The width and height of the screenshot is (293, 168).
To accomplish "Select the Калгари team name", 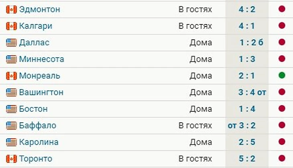I will click(36, 26).
